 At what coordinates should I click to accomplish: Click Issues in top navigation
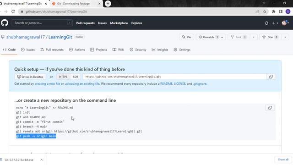coord(103,23)
